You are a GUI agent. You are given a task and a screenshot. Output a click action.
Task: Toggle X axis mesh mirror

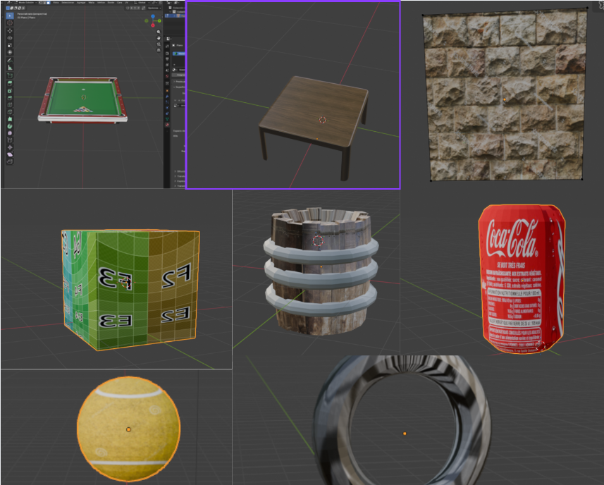tap(131, 8)
